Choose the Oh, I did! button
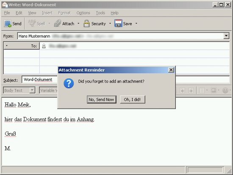233x175 pixels. (133, 99)
